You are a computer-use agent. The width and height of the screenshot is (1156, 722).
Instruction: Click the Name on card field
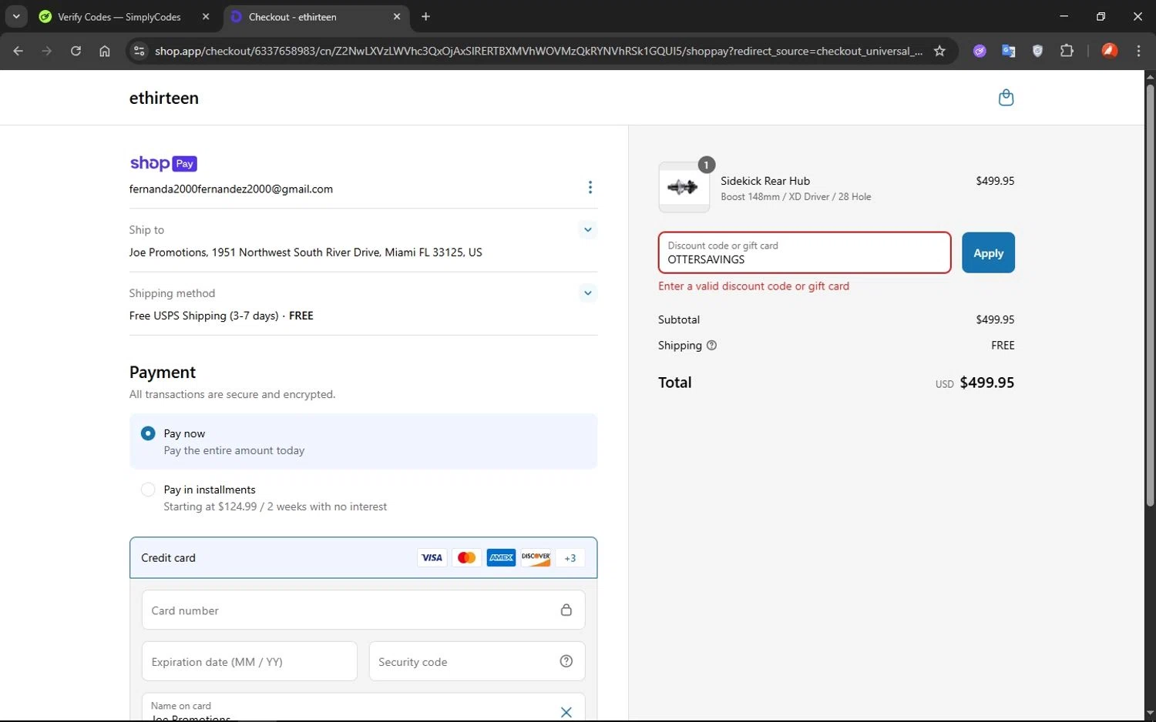[x=363, y=708]
